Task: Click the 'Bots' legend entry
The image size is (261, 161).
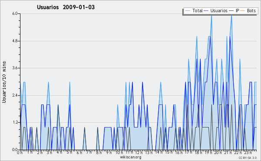Action: (x=251, y=10)
